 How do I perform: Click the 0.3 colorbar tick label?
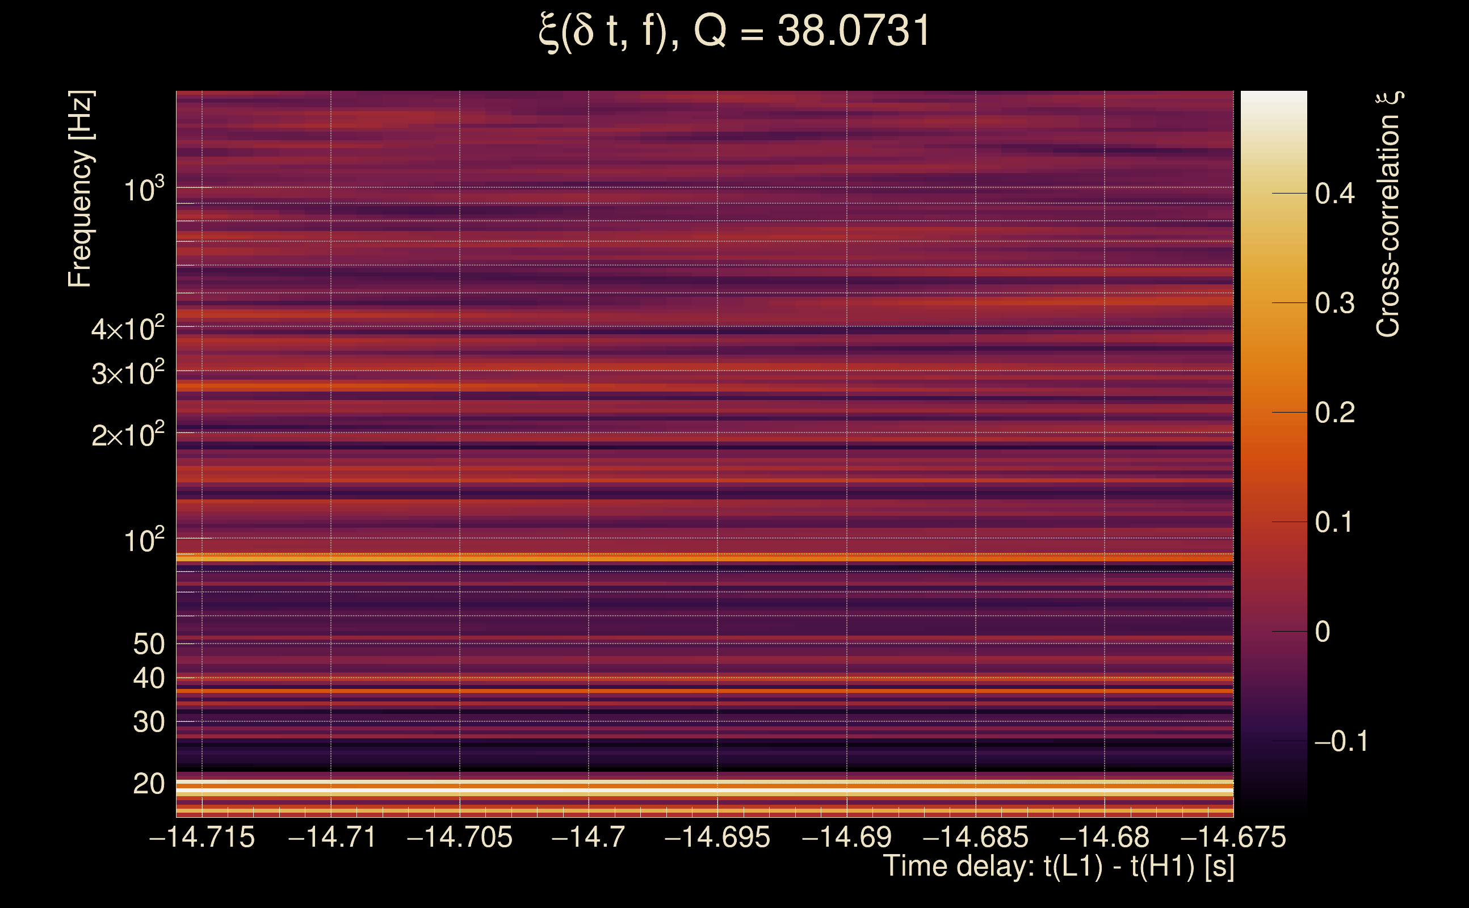coord(1334,303)
